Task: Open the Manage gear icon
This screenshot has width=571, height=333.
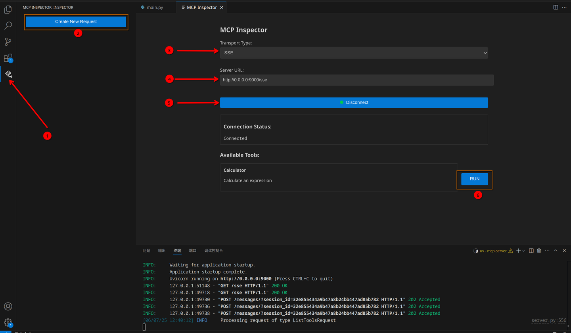Action: pyautogui.click(x=8, y=322)
